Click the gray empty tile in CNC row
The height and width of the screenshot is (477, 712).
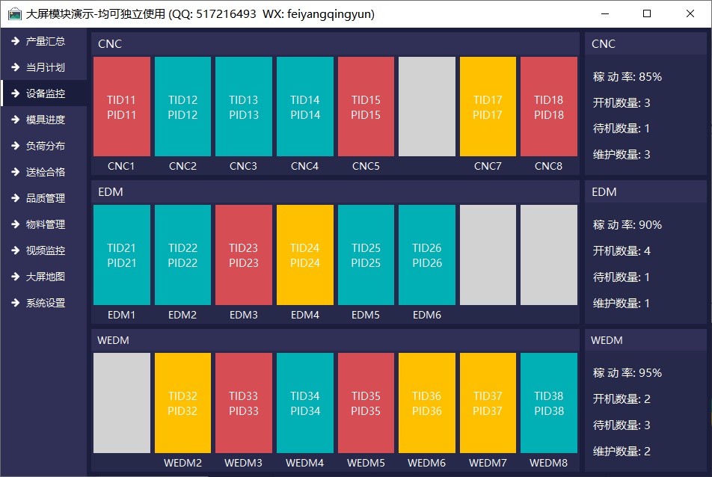click(426, 107)
